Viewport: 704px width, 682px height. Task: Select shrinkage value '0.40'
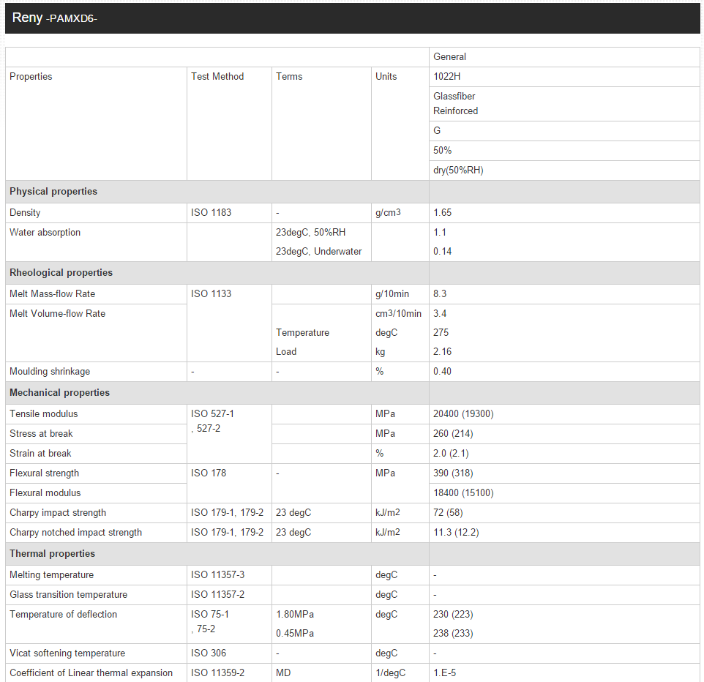[x=442, y=372]
